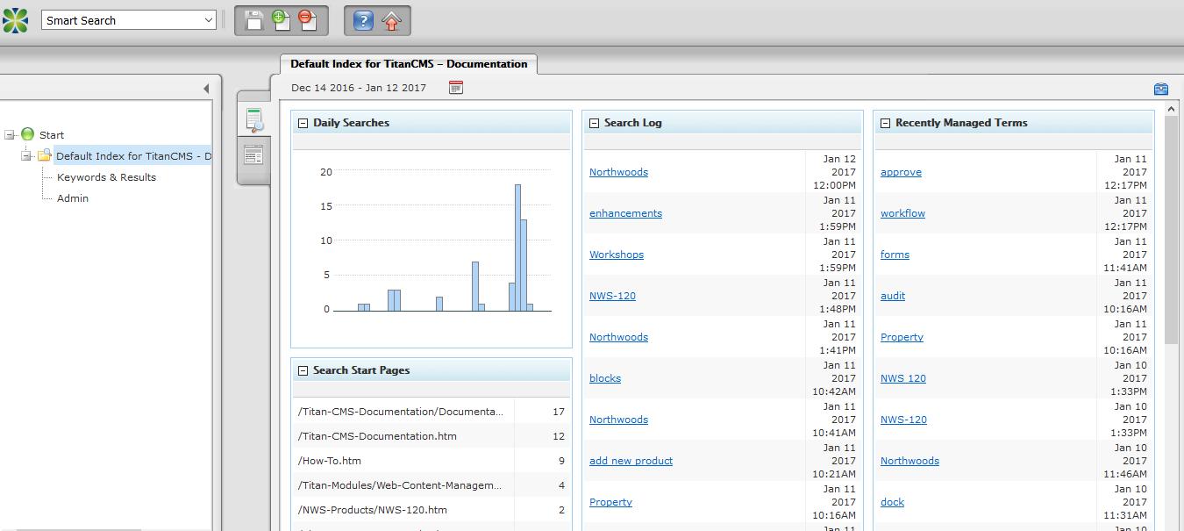The height and width of the screenshot is (531, 1184).
Task: Click the Home arrow icon
Action: 391,20
